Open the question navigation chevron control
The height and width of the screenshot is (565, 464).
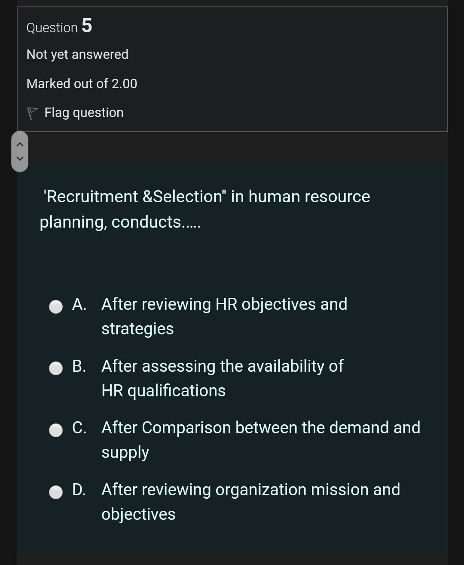tap(20, 152)
